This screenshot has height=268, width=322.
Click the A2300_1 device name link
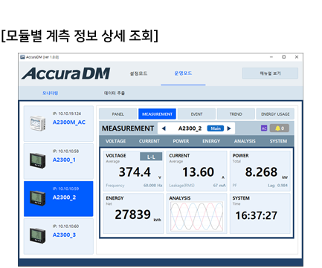[64, 160]
